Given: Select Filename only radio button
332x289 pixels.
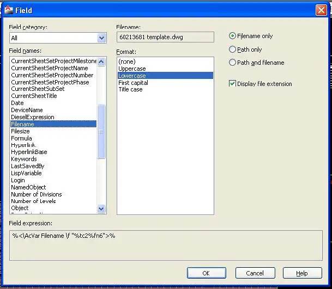Looking at the screenshot, I should 232,36.
